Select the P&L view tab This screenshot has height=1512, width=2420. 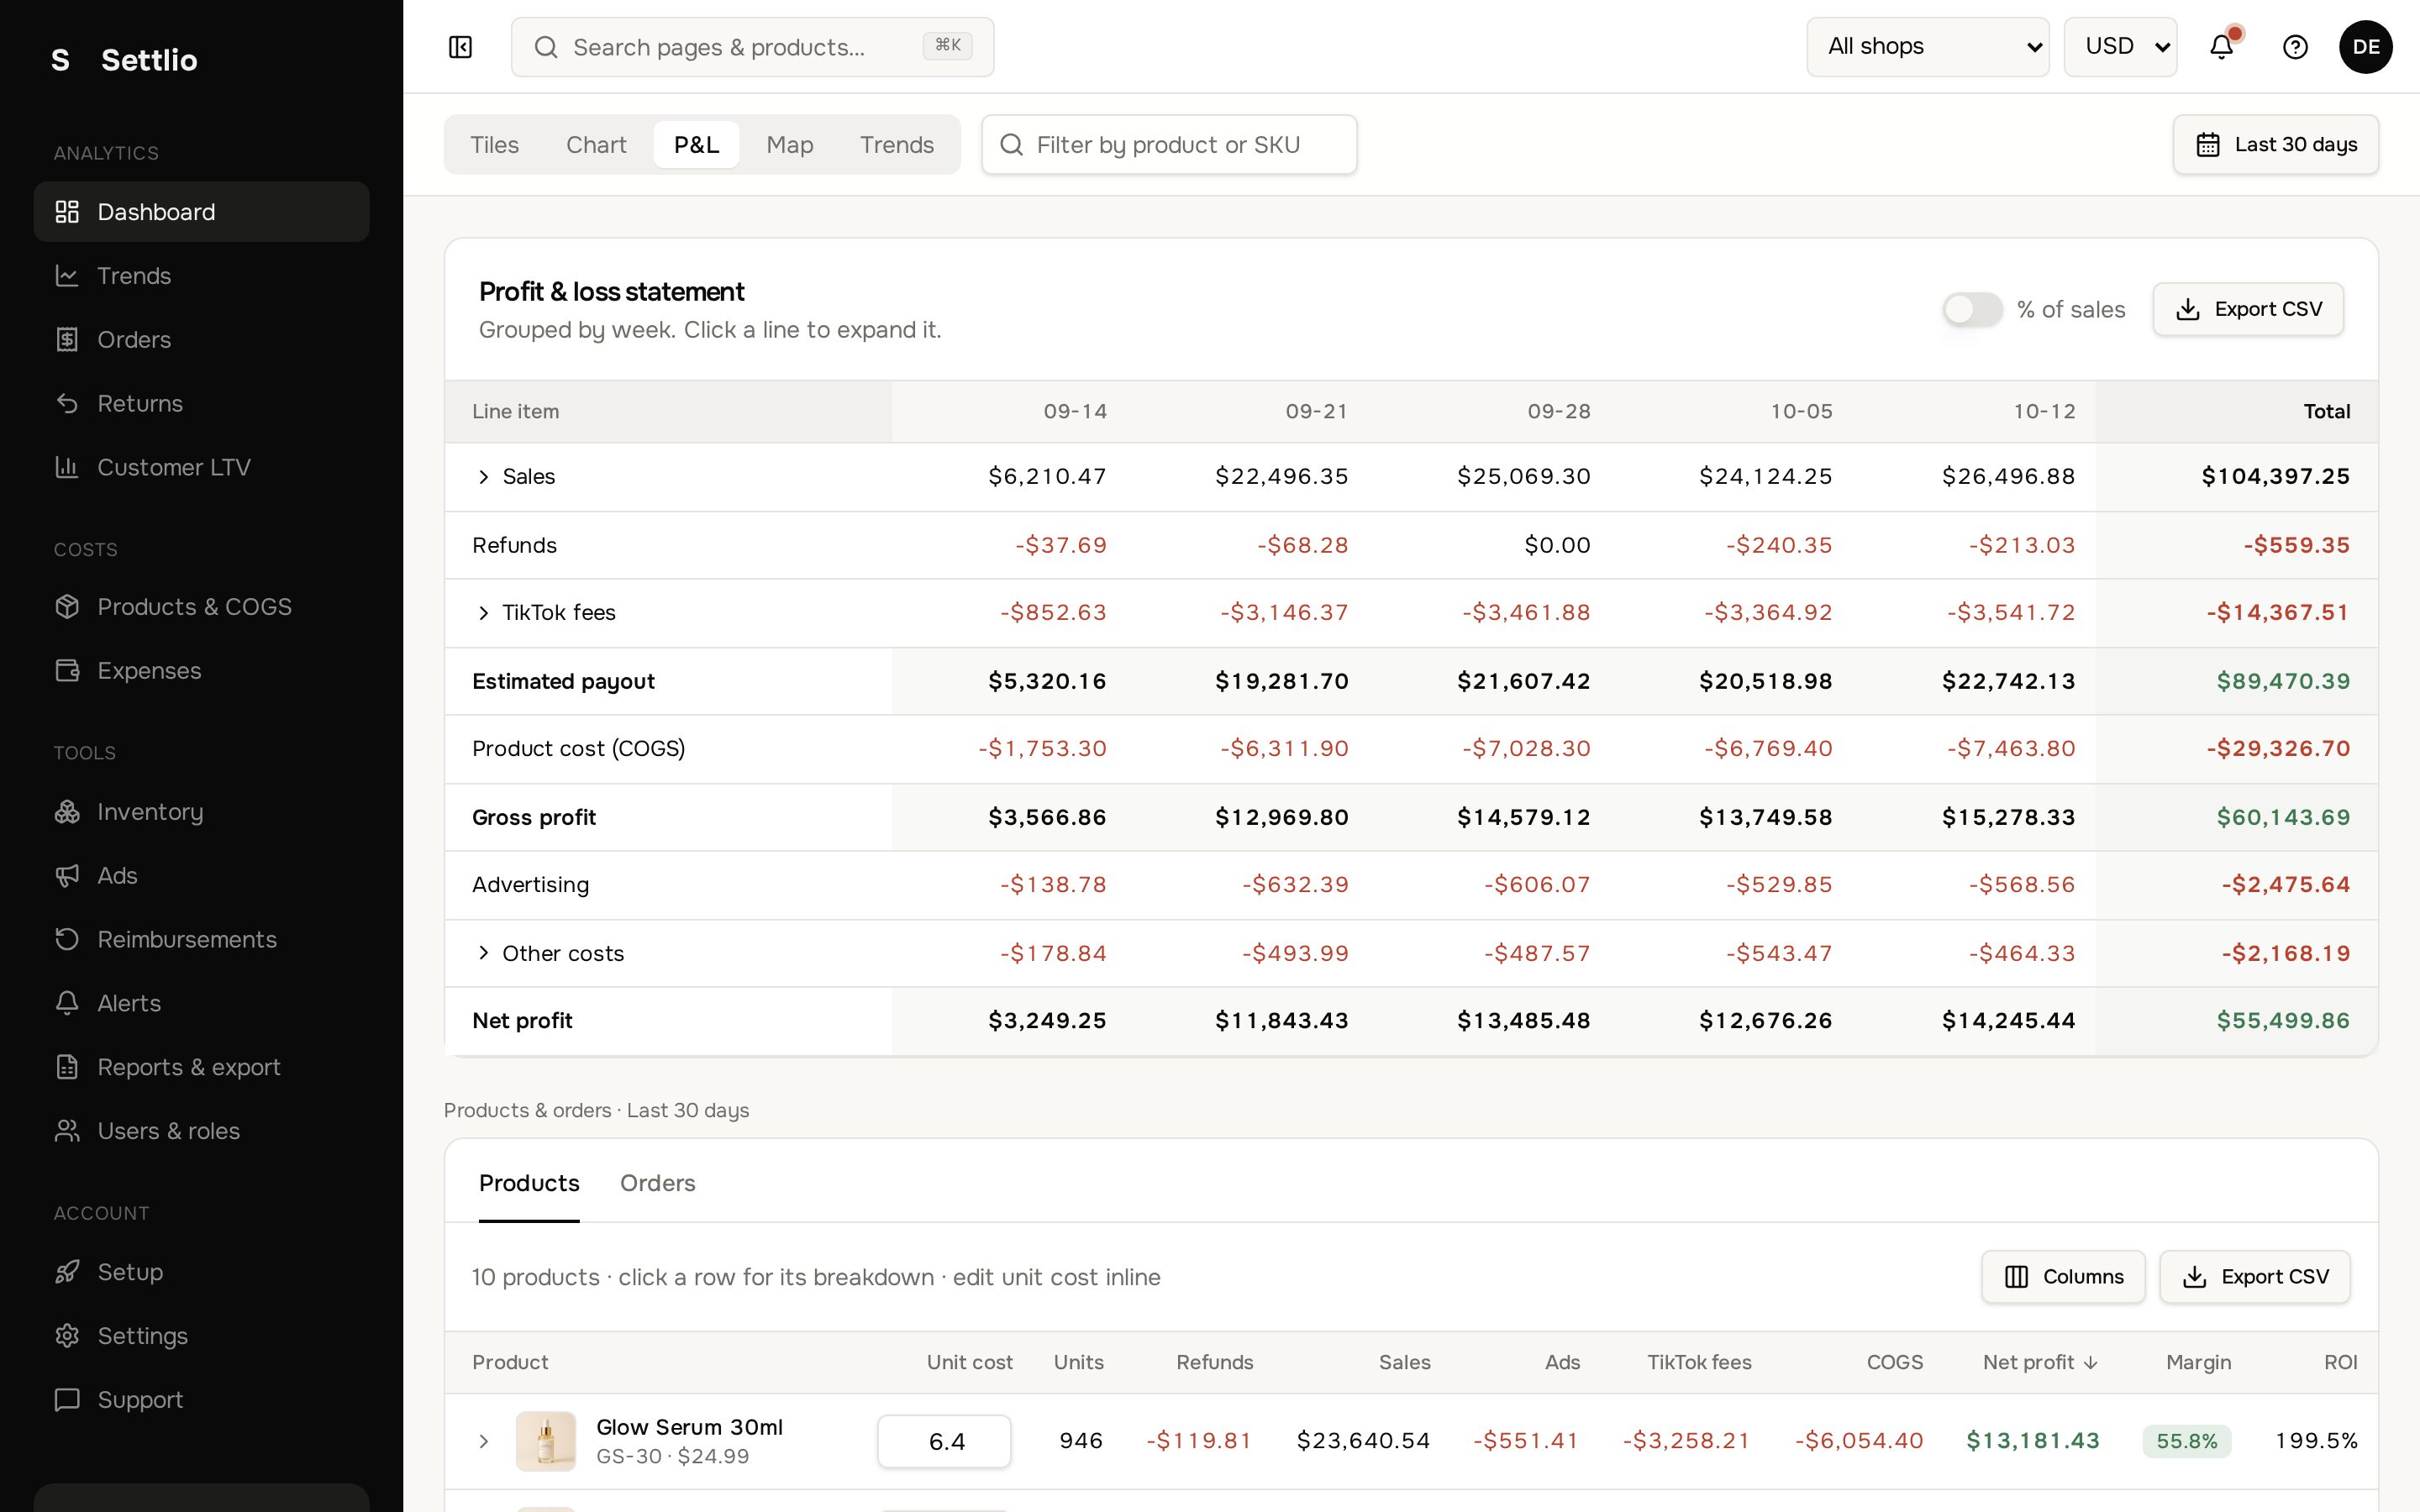(x=696, y=145)
